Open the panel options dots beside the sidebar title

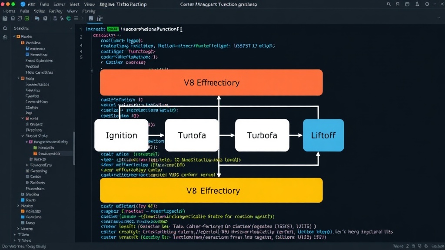pyautogui.click(x=71, y=28)
